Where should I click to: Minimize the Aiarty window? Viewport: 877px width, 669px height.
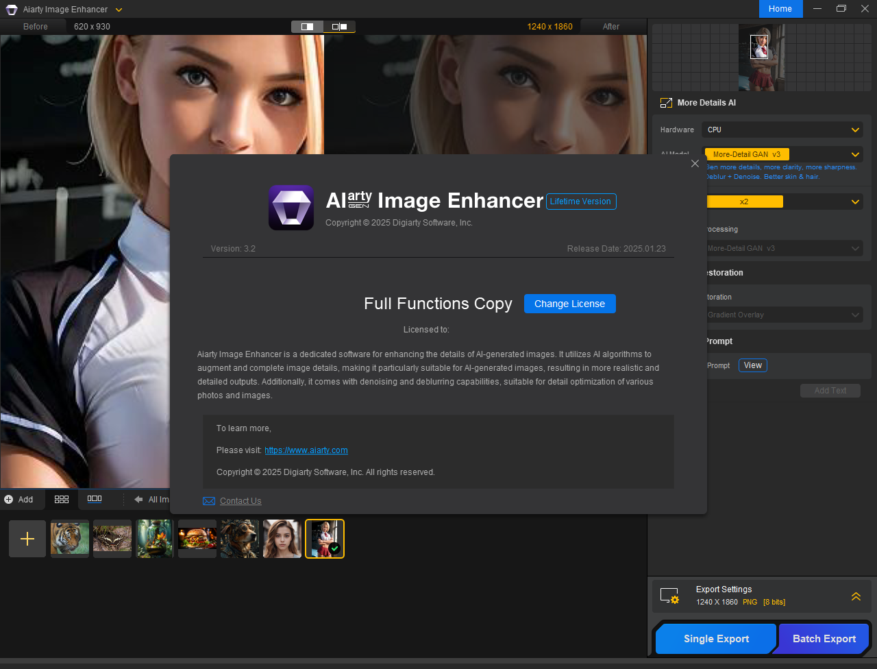coord(817,9)
